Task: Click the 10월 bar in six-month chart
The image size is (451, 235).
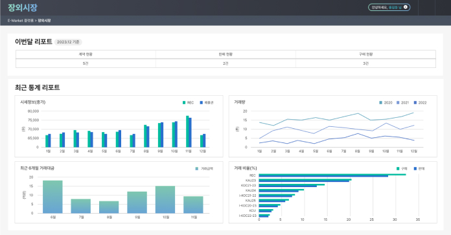Action: 165,199
